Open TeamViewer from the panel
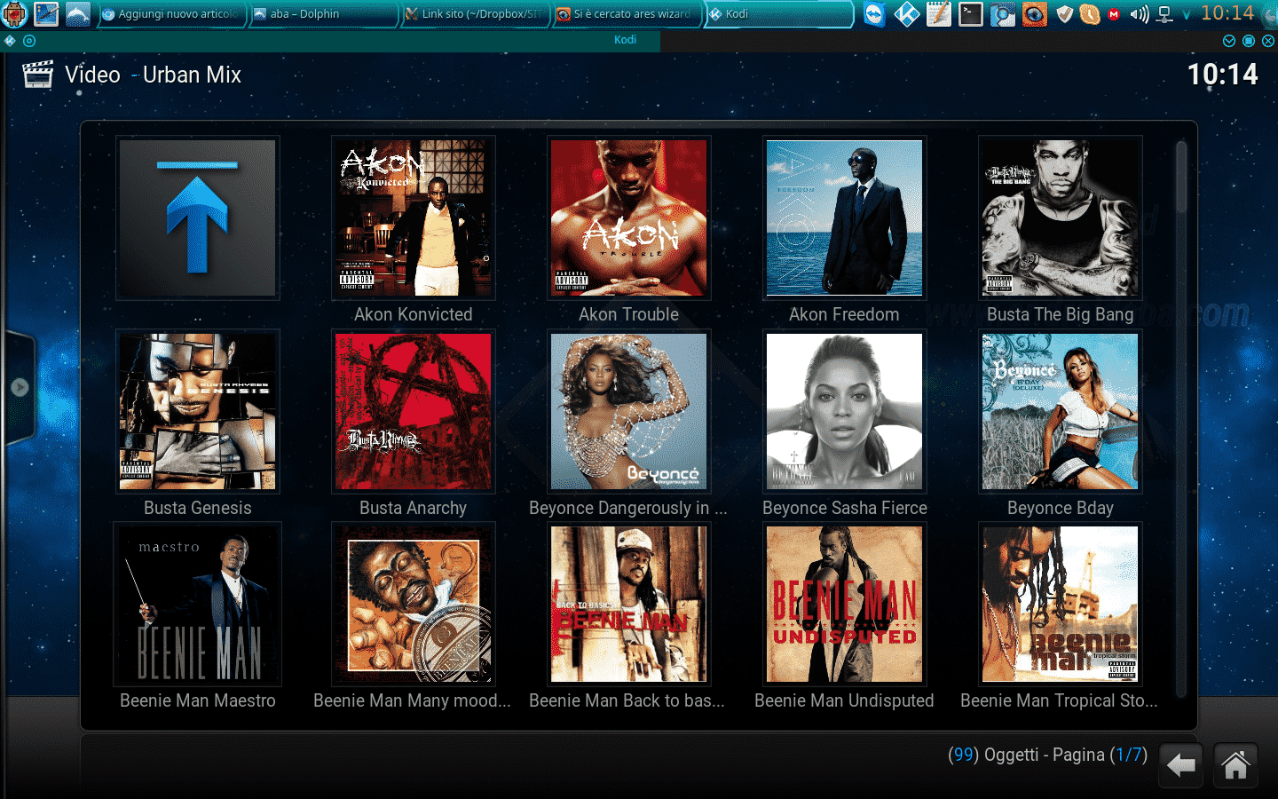 pyautogui.click(x=875, y=14)
